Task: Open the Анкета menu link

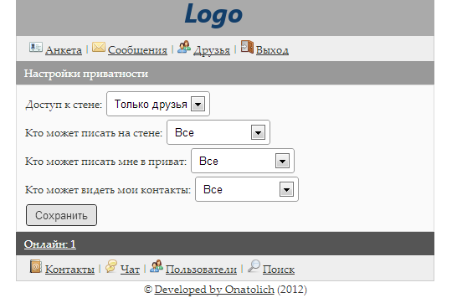Action: pyautogui.click(x=64, y=50)
